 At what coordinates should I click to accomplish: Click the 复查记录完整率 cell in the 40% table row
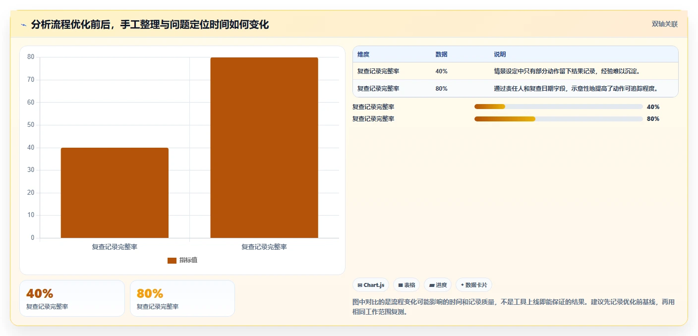pyautogui.click(x=378, y=71)
